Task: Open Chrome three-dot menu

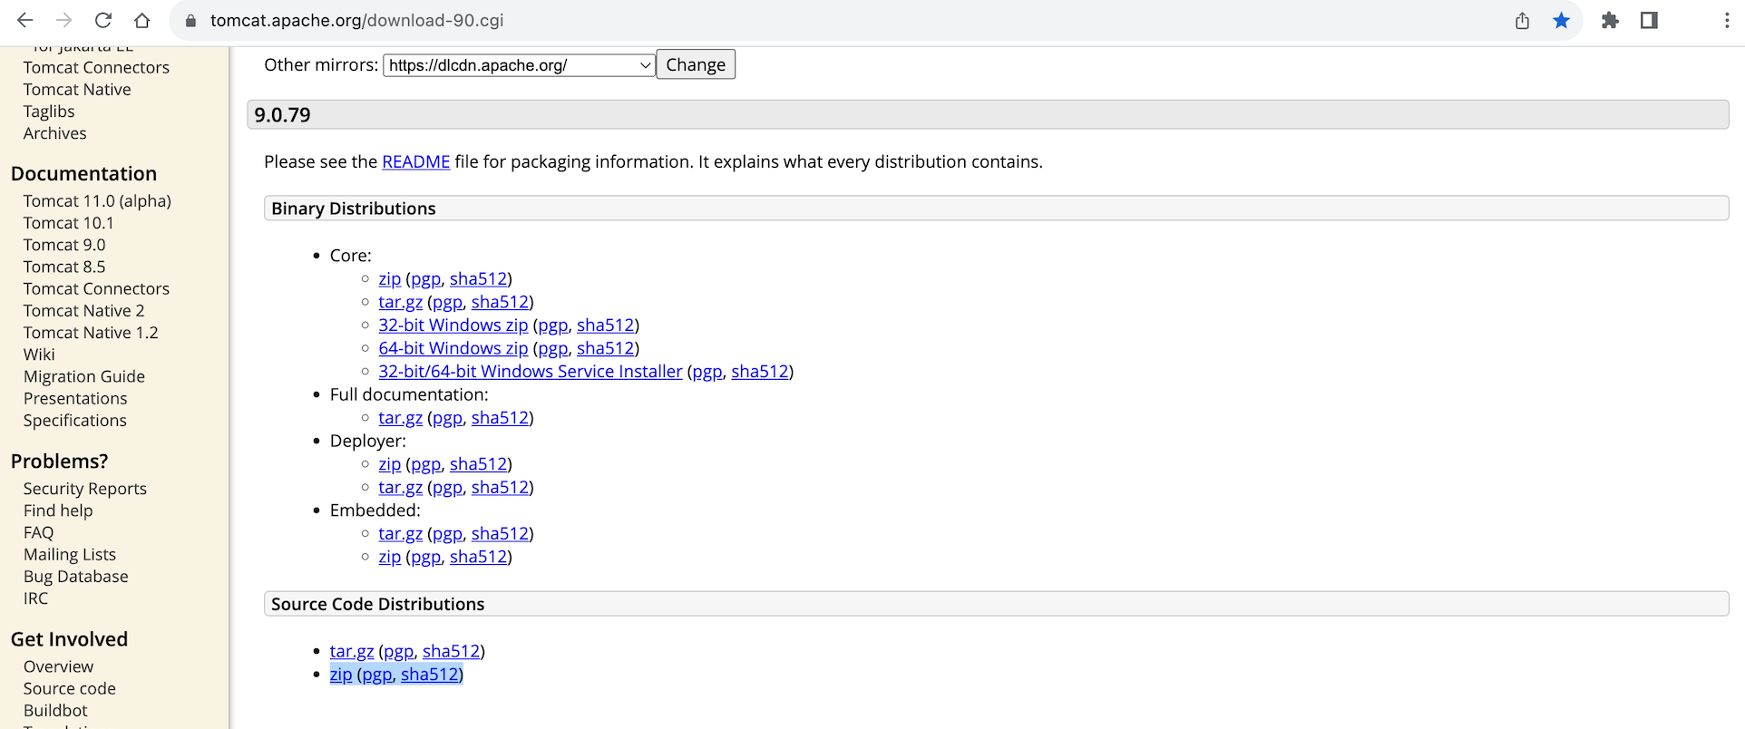Action: (1726, 20)
